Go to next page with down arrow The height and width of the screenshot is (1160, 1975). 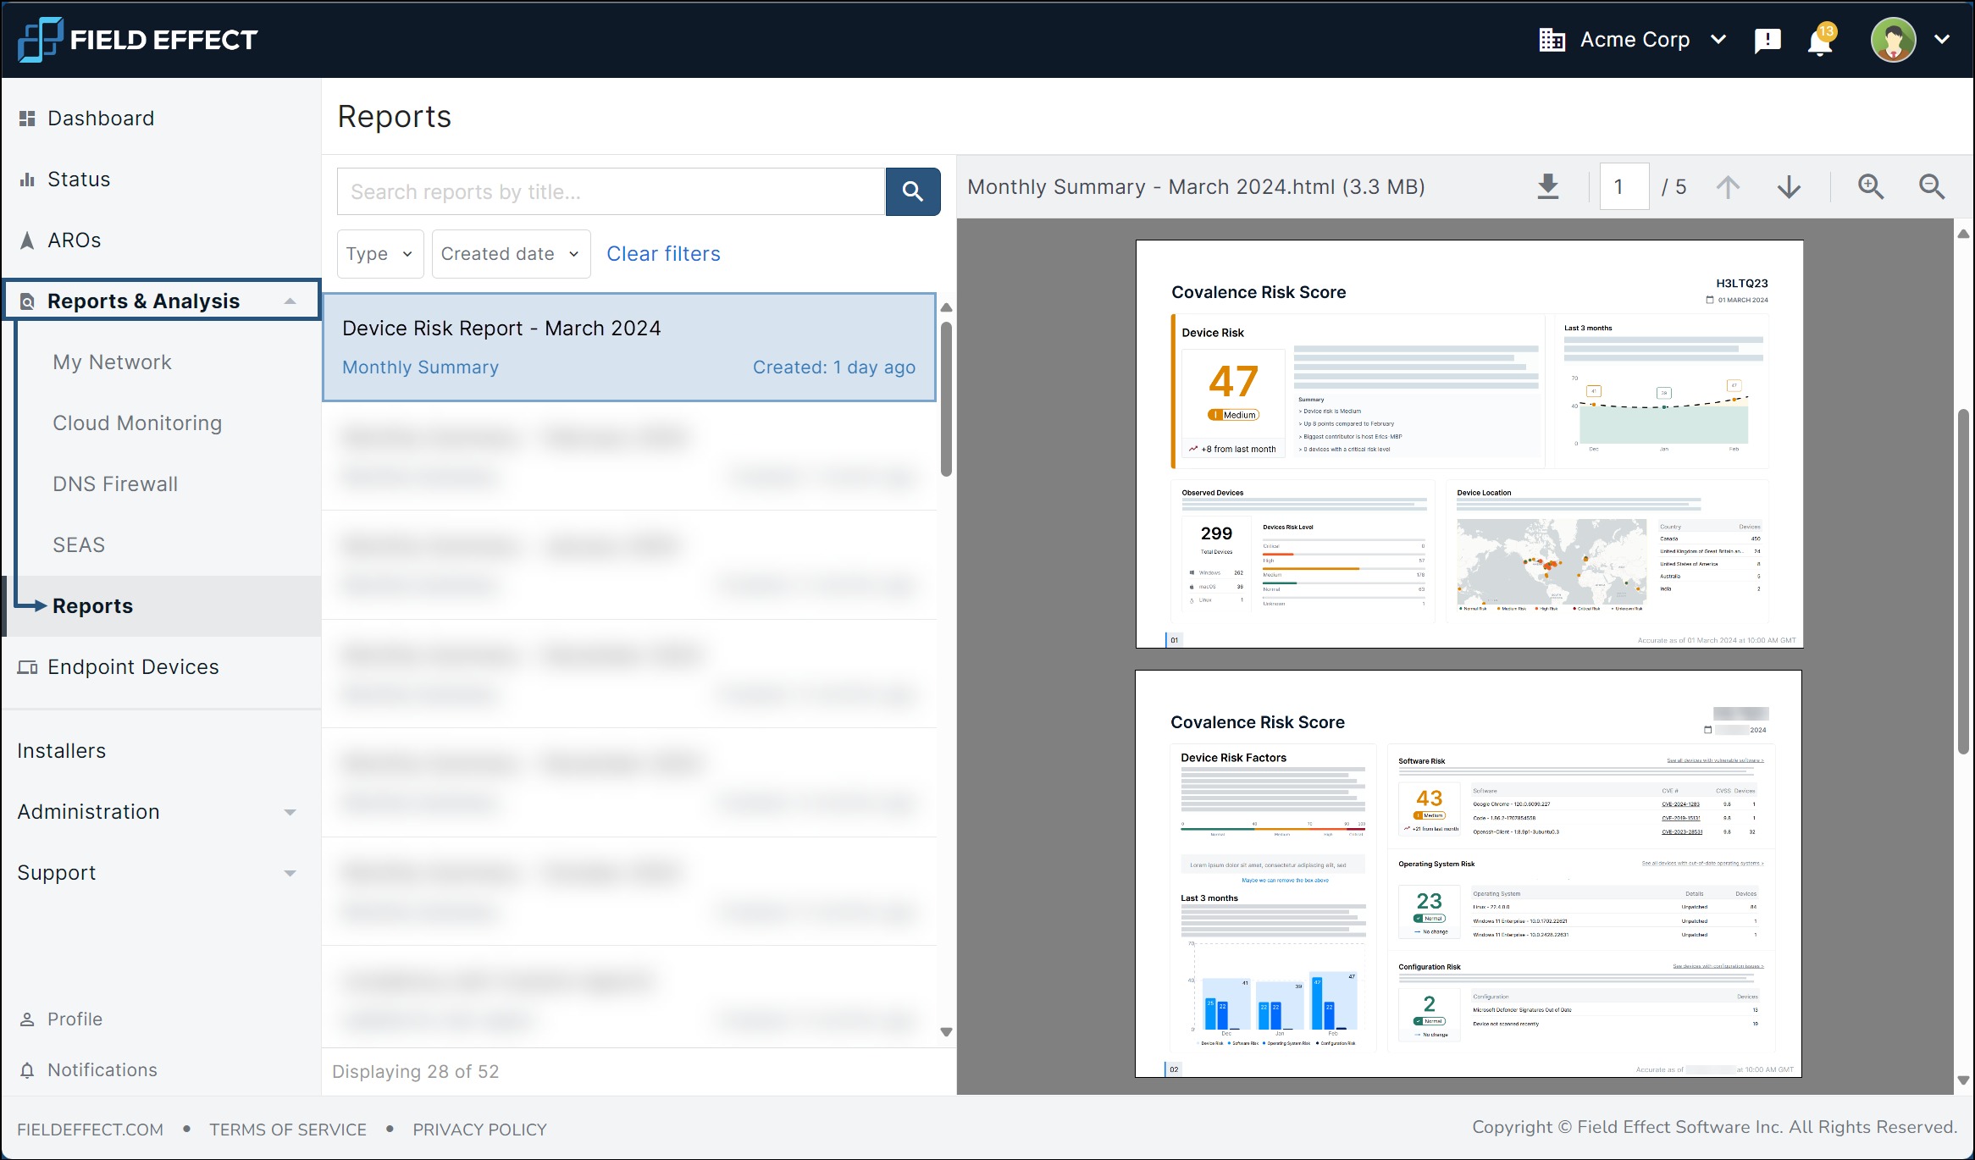coord(1789,186)
